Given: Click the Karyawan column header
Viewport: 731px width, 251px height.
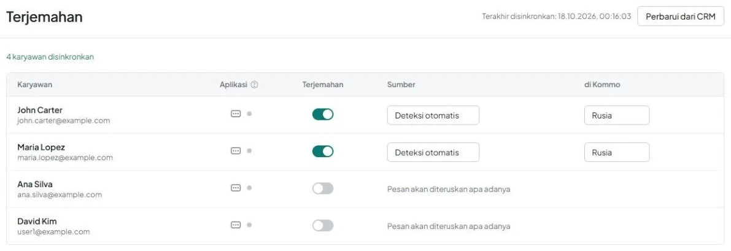Looking at the screenshot, I should tap(34, 85).
